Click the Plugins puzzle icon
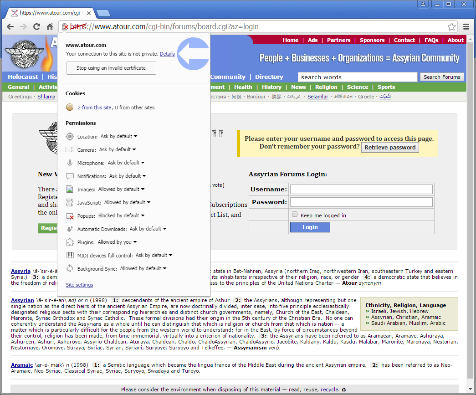Screen dimensions: 476x395 pos(70,242)
